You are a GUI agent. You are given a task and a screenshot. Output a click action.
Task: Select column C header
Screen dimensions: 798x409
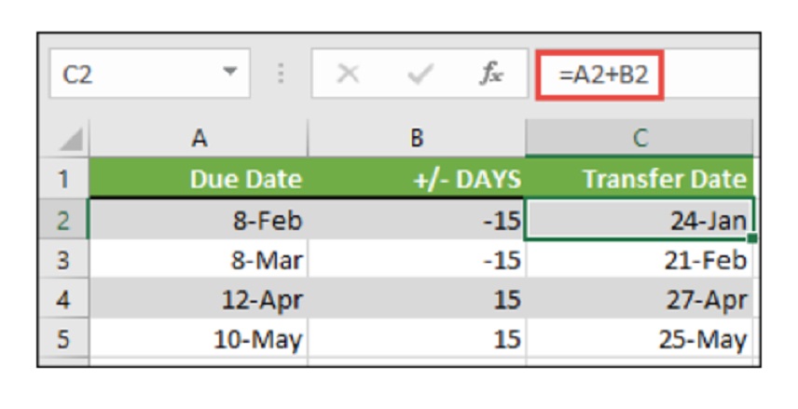(639, 139)
